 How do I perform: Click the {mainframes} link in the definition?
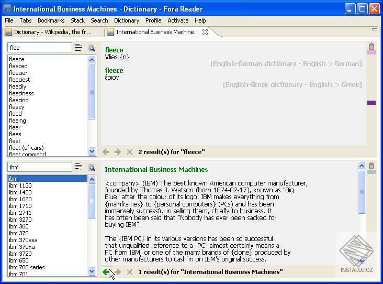pyautogui.click(x=124, y=204)
